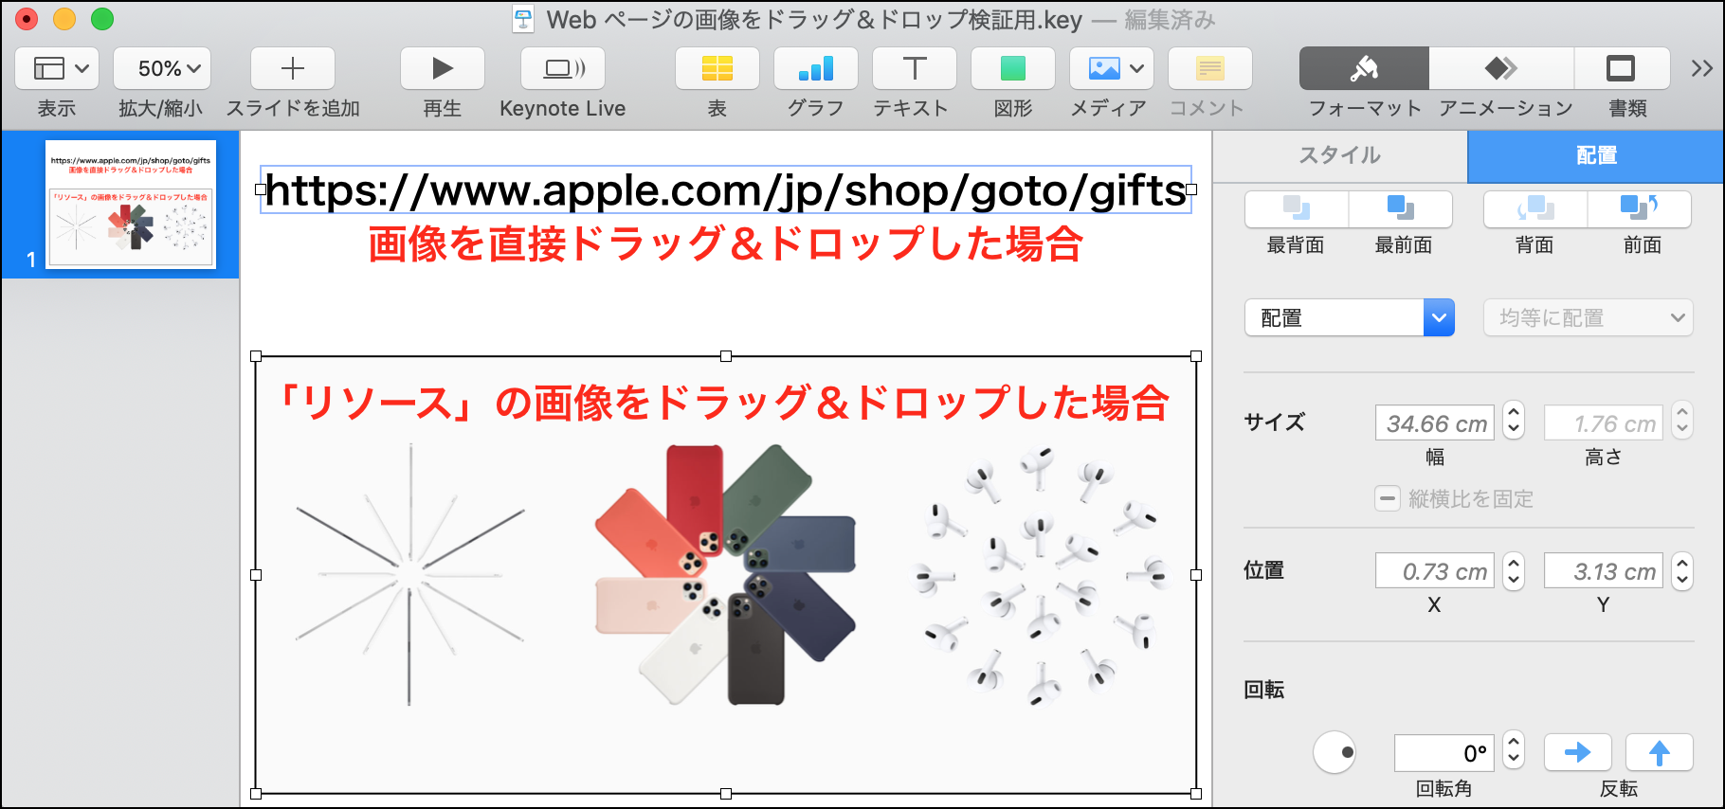Insert a table using the 表 icon
1725x809 pixels.
click(x=717, y=68)
